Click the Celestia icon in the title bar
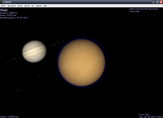The image size is (163, 118). (2, 2)
